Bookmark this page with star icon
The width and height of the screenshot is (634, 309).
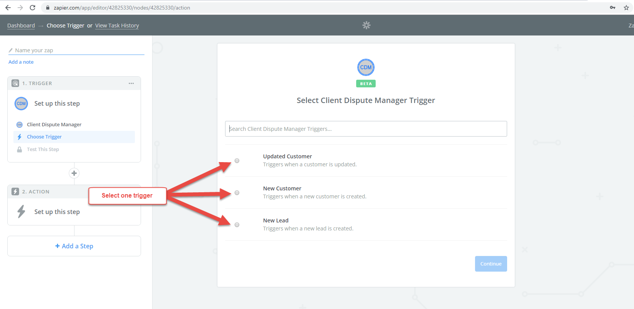pos(626,8)
